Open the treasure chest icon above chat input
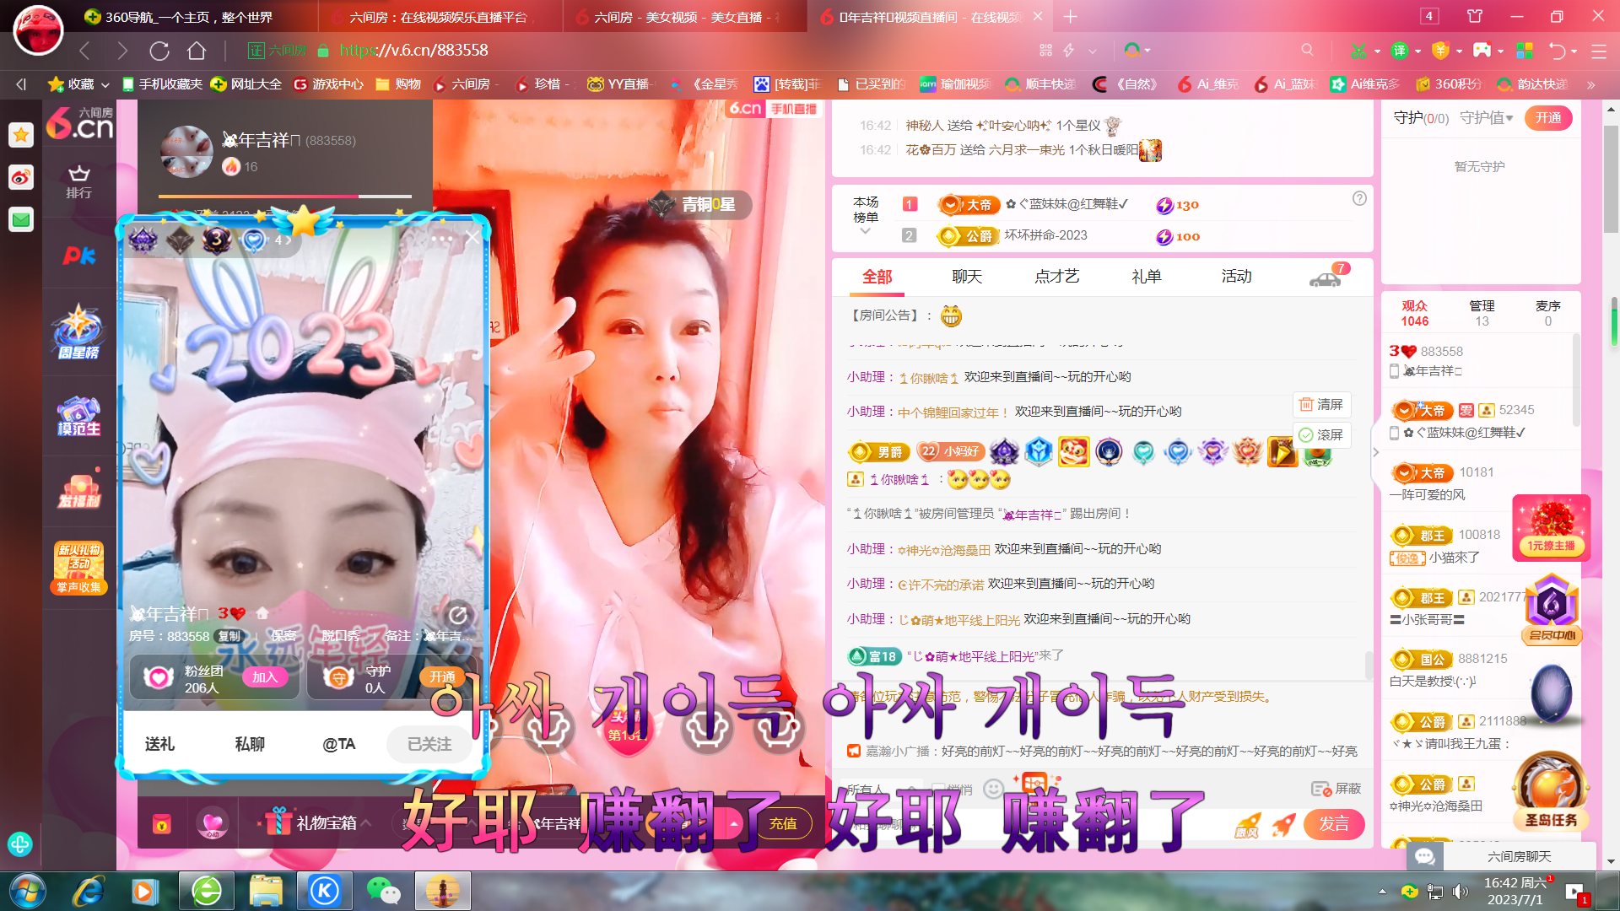The height and width of the screenshot is (911, 1620). pos(1035,783)
